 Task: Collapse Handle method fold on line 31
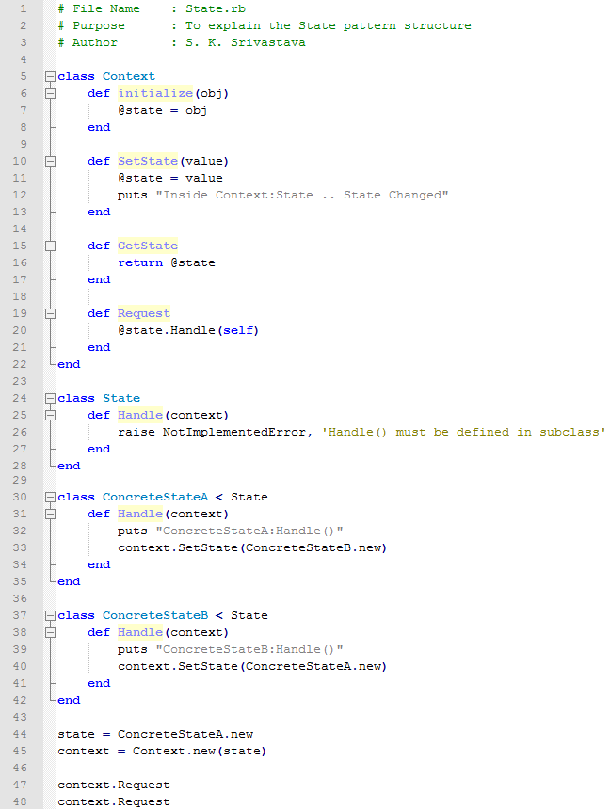click(x=50, y=514)
